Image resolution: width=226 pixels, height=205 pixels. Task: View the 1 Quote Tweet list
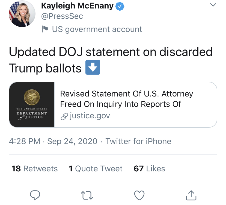(x=96, y=169)
